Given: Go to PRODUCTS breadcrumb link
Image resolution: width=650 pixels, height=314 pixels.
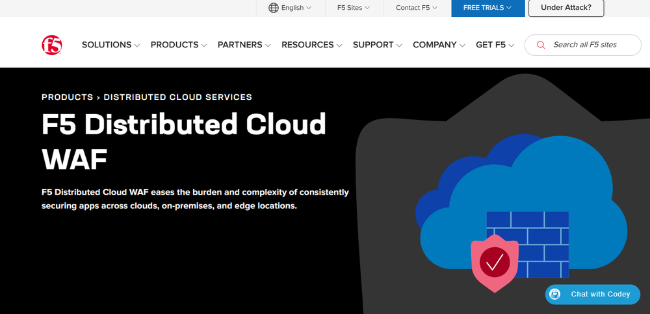Looking at the screenshot, I should (67, 97).
